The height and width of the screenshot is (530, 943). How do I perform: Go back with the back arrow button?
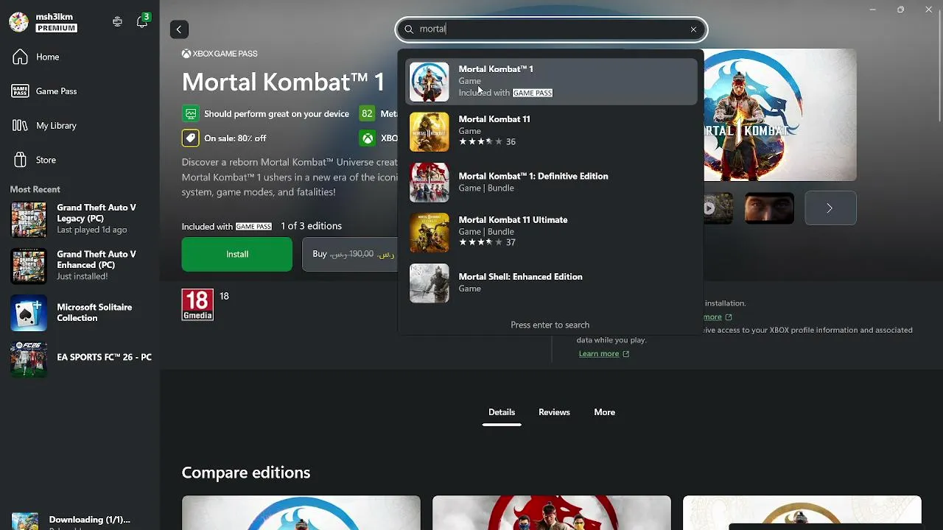tap(179, 29)
